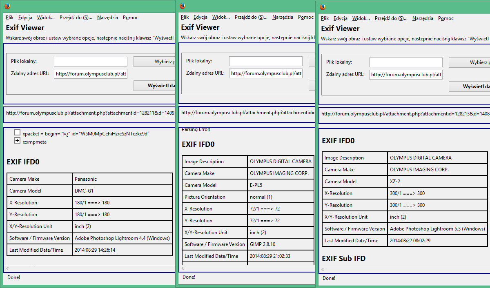This screenshot has height=288, width=490.
Task: Open Pomoc menu in the rightmost window
Action: [445, 18]
